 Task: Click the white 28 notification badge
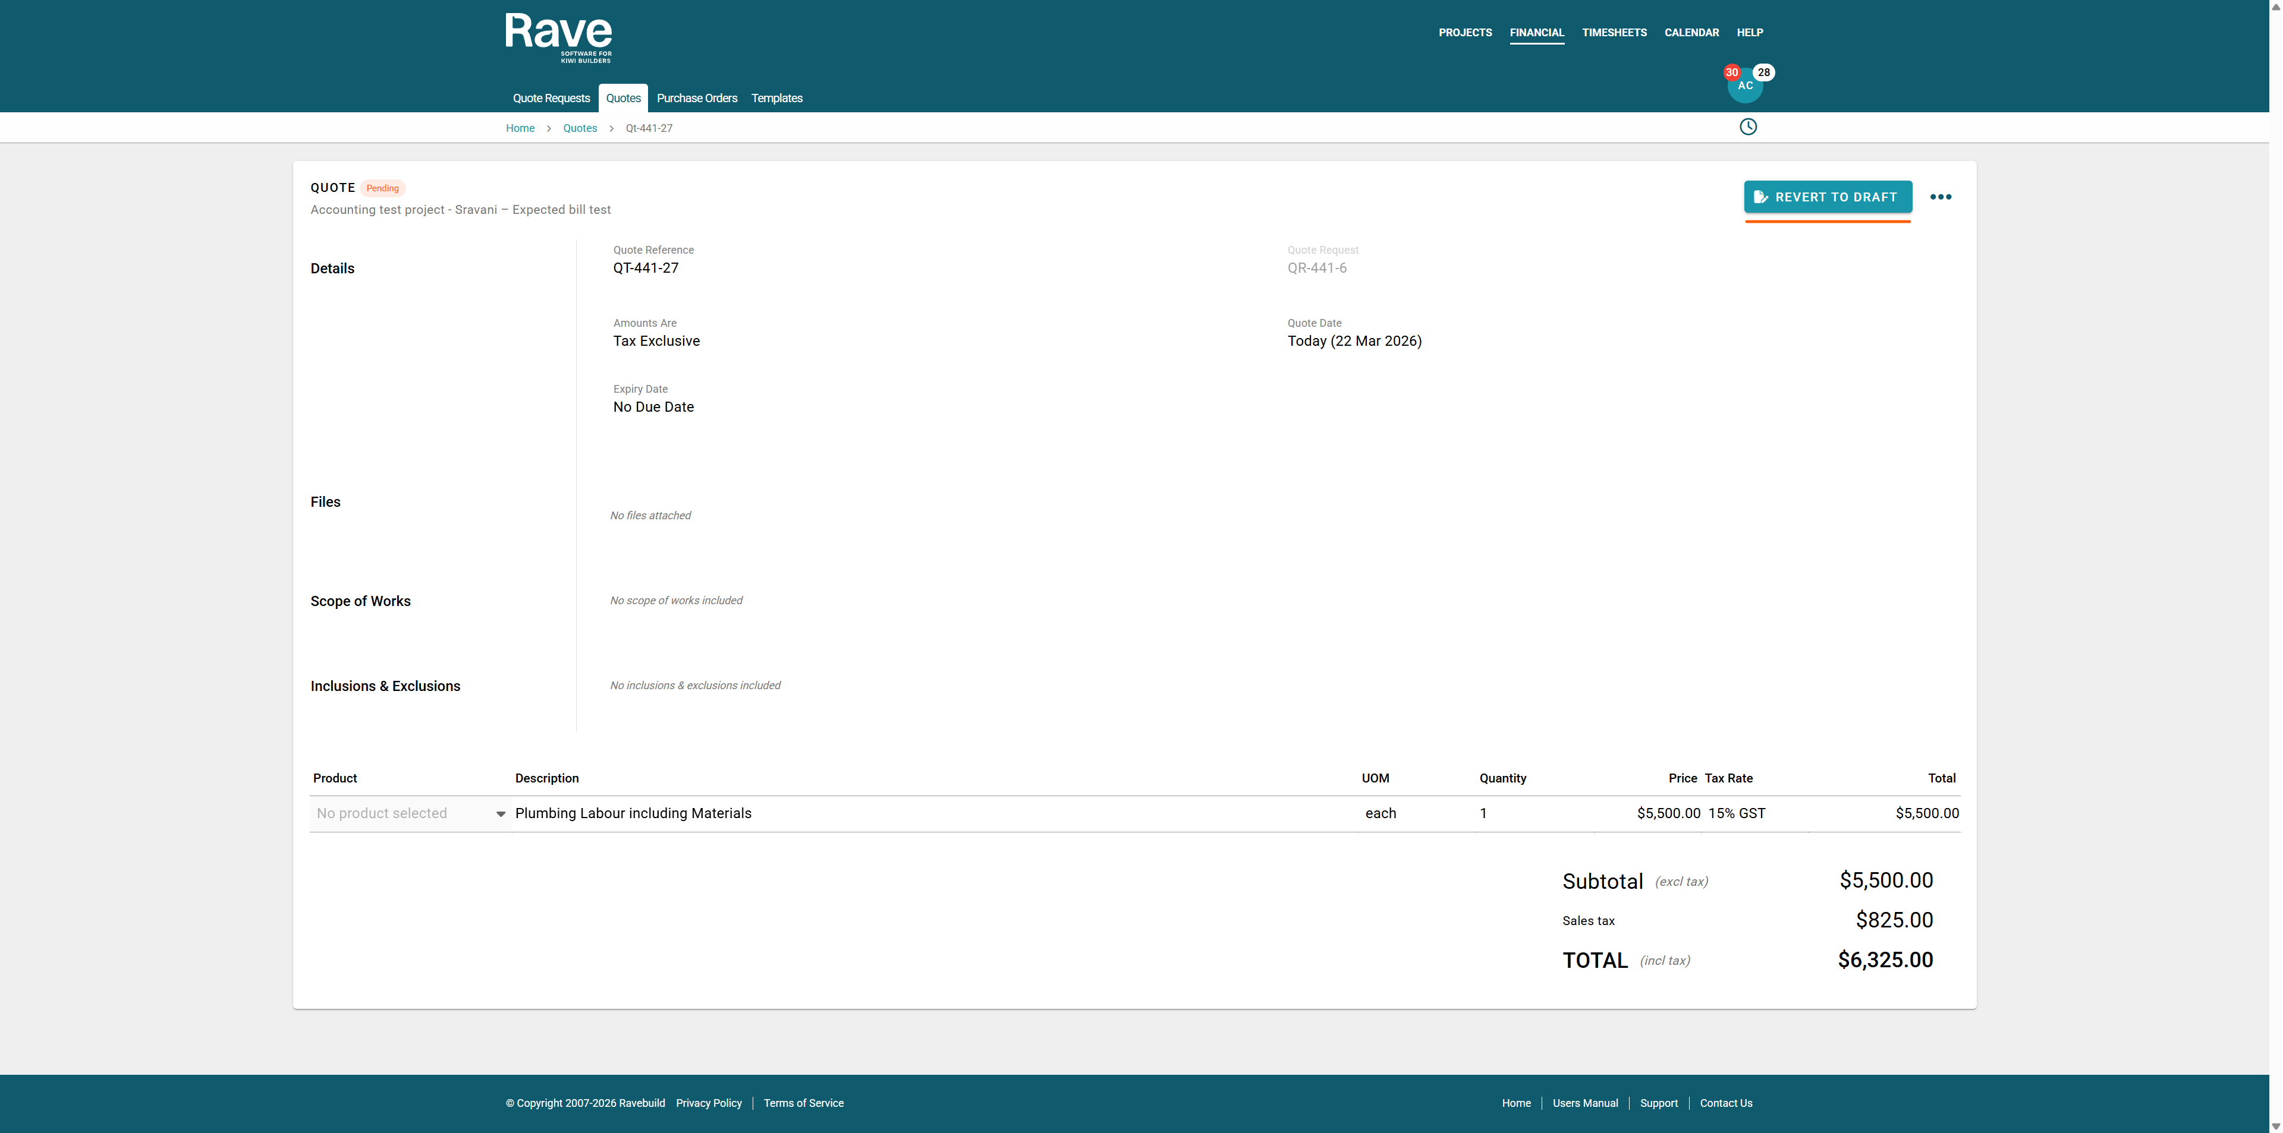[1763, 72]
